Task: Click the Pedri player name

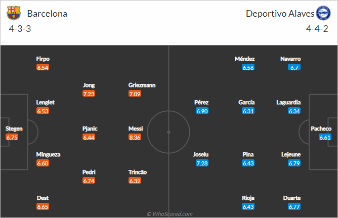Action: point(89,172)
